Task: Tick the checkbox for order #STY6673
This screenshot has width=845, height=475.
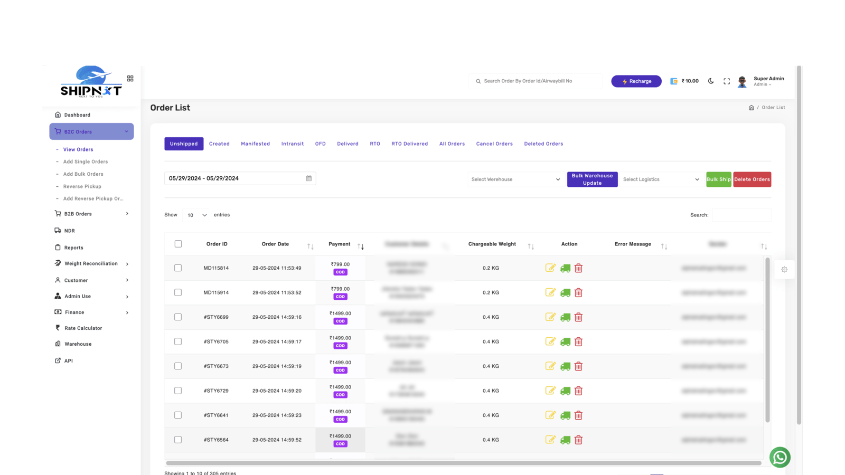Action: point(178,366)
